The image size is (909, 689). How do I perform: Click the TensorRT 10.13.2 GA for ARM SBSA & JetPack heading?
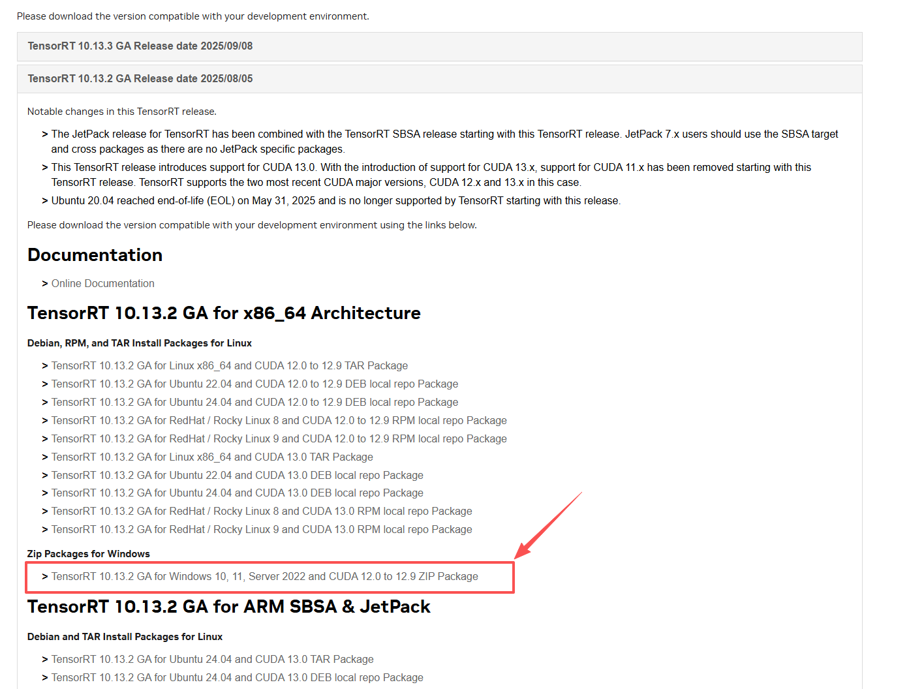(x=228, y=607)
